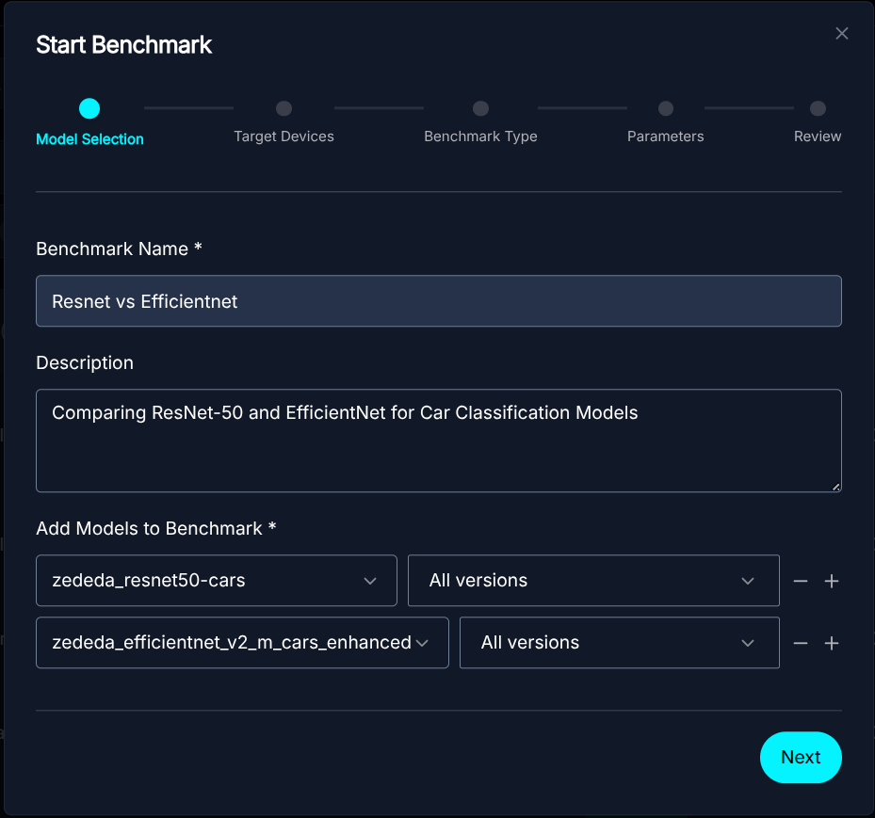Click the Next button
The image size is (875, 818).
[x=800, y=758]
